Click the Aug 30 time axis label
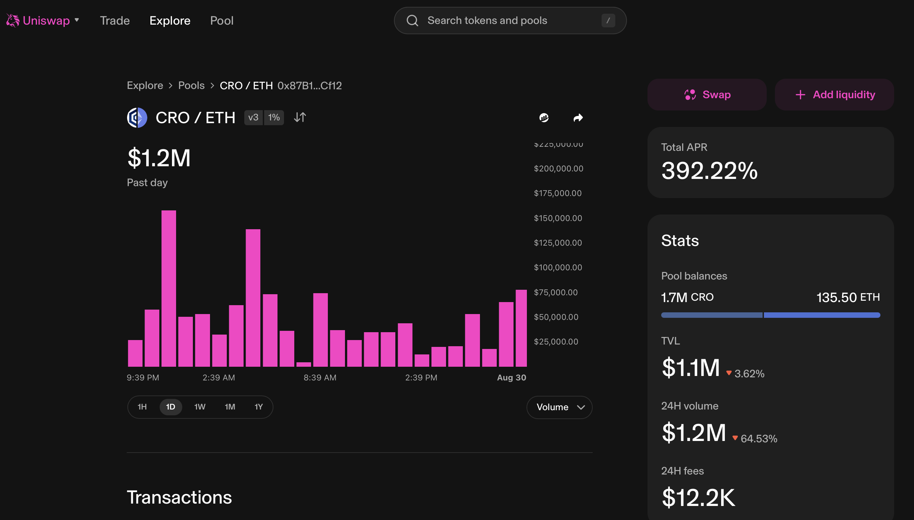This screenshot has height=520, width=914. [x=511, y=377]
